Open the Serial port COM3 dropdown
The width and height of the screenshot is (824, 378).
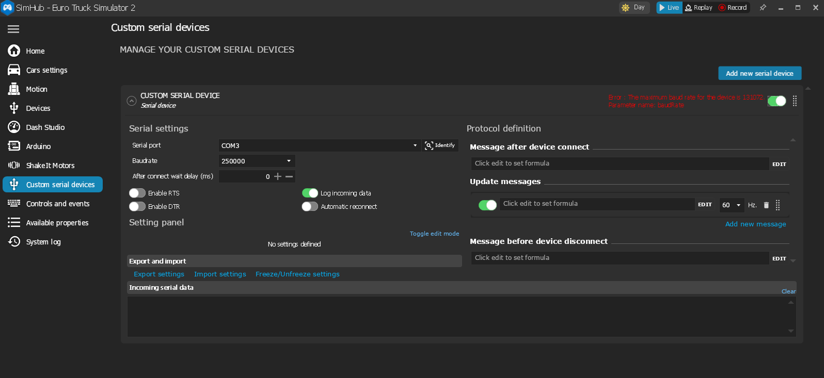(319, 145)
